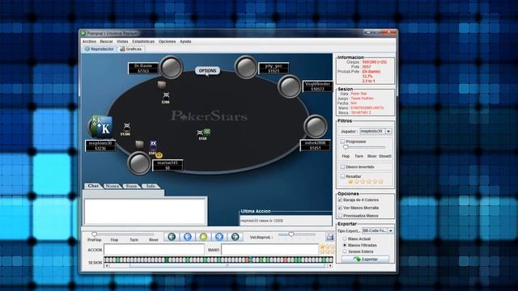Click the Progresion filter slider
This screenshot has width=518, height=291.
[x=364, y=147]
